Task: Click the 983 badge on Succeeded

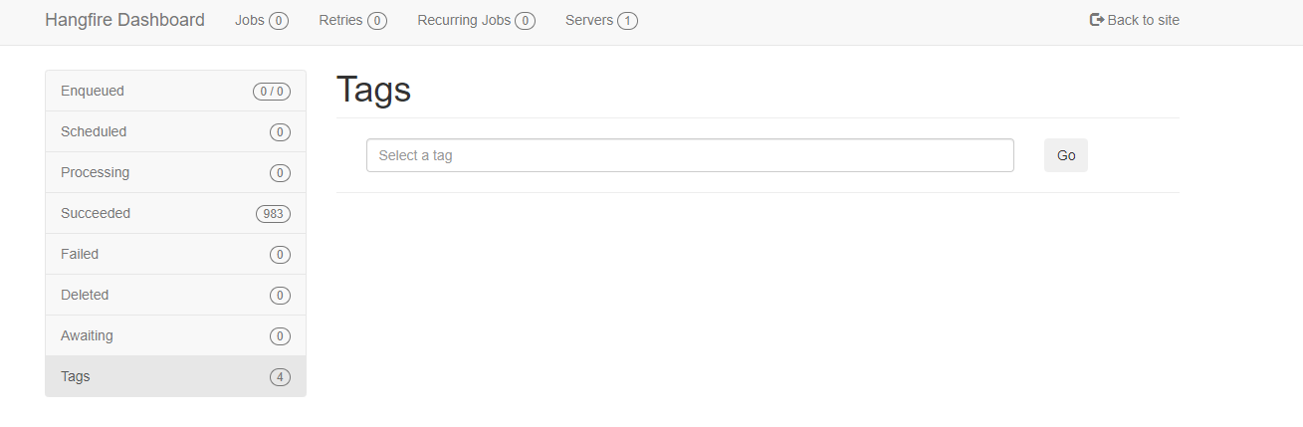Action: (273, 214)
